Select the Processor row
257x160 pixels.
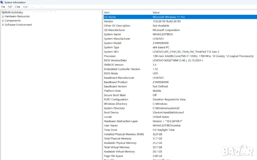click(110, 56)
